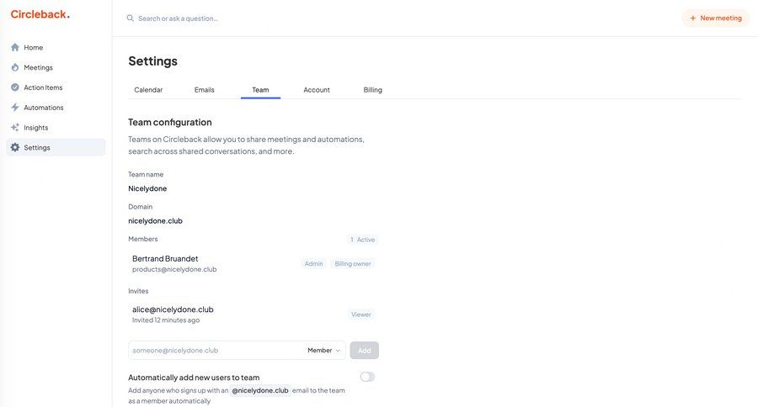Screen dimensions: 758x407
Task: Enable automatically add new users toggle
Action: (x=367, y=377)
